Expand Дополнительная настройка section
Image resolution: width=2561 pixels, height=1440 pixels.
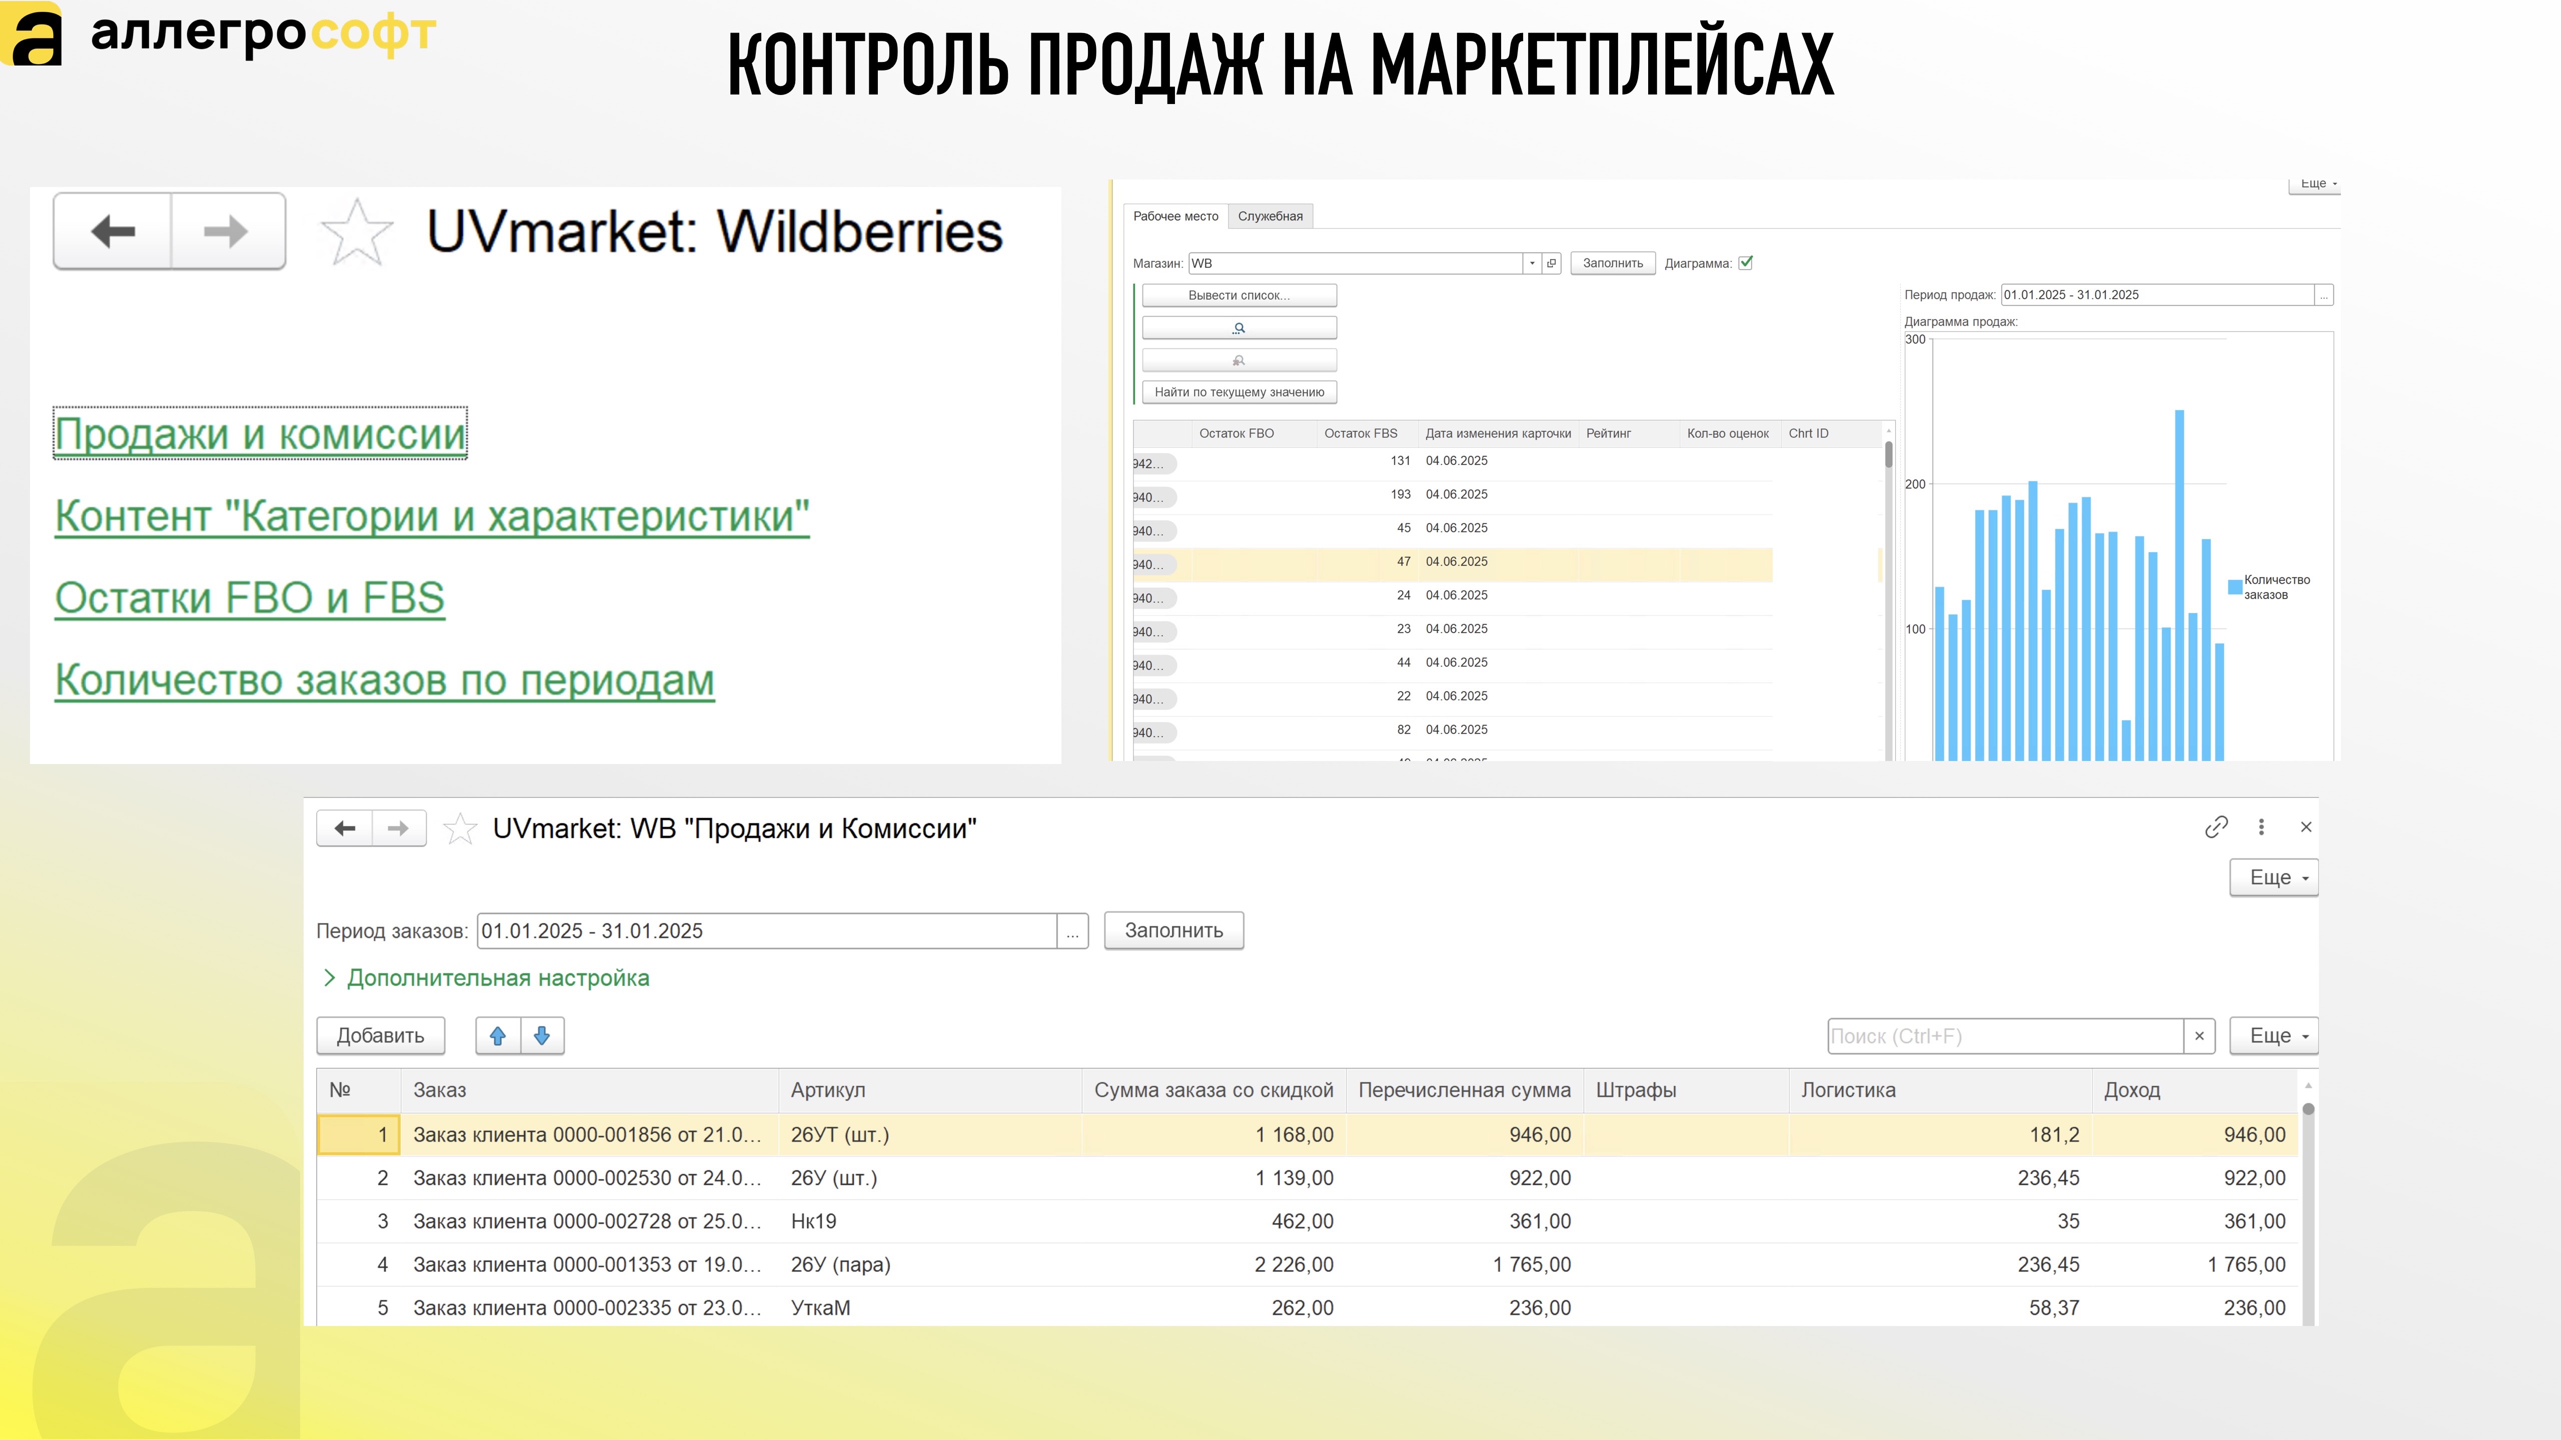click(486, 978)
